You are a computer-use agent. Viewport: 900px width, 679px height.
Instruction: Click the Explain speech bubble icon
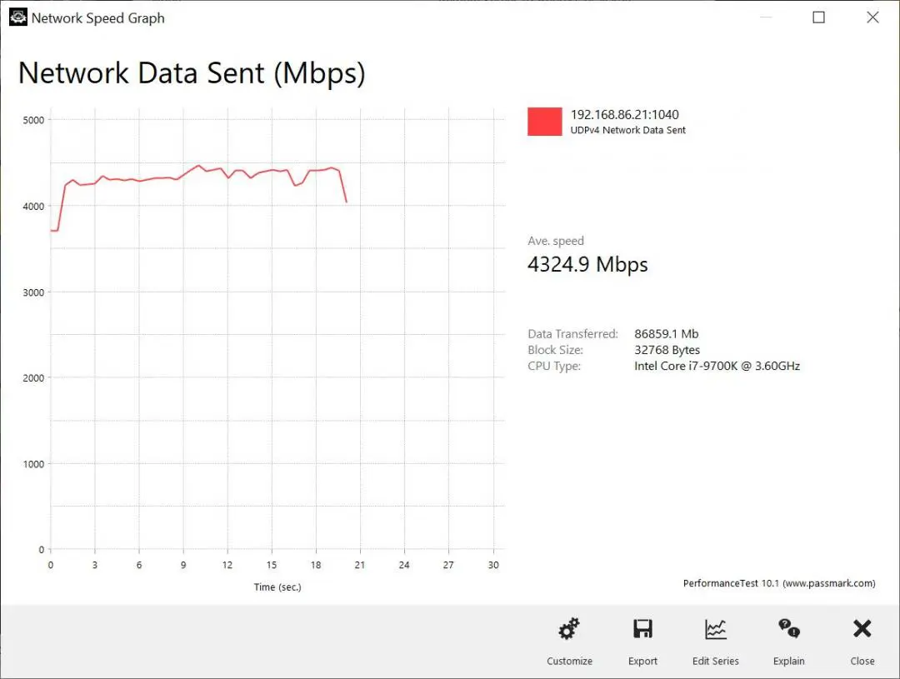point(788,628)
